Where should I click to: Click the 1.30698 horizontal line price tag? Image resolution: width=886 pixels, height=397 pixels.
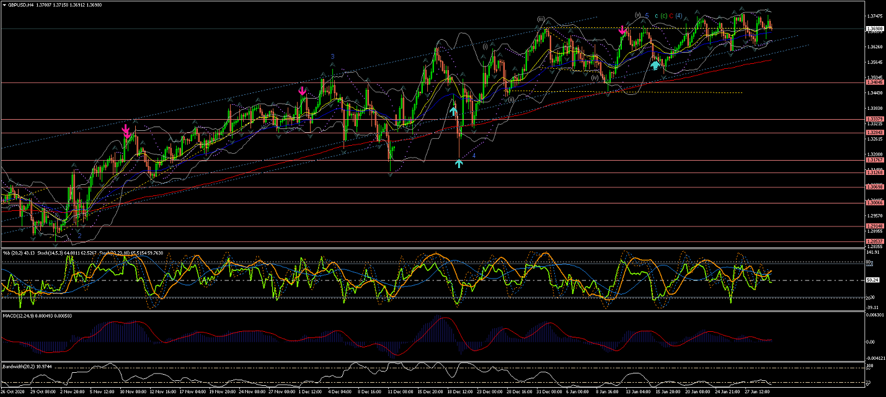point(875,187)
